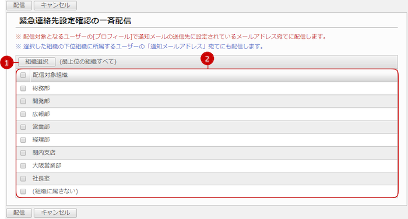Check the 経理部 checkbox
Screen dimensions: 408x219
click(x=23, y=140)
